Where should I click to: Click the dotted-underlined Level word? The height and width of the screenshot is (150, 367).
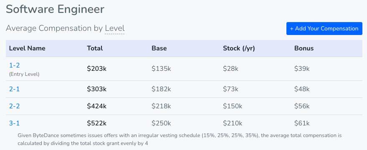[115, 28]
